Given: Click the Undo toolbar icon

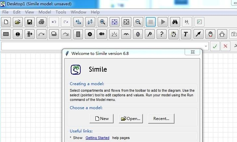Looking at the screenshot, I should 54,22.
